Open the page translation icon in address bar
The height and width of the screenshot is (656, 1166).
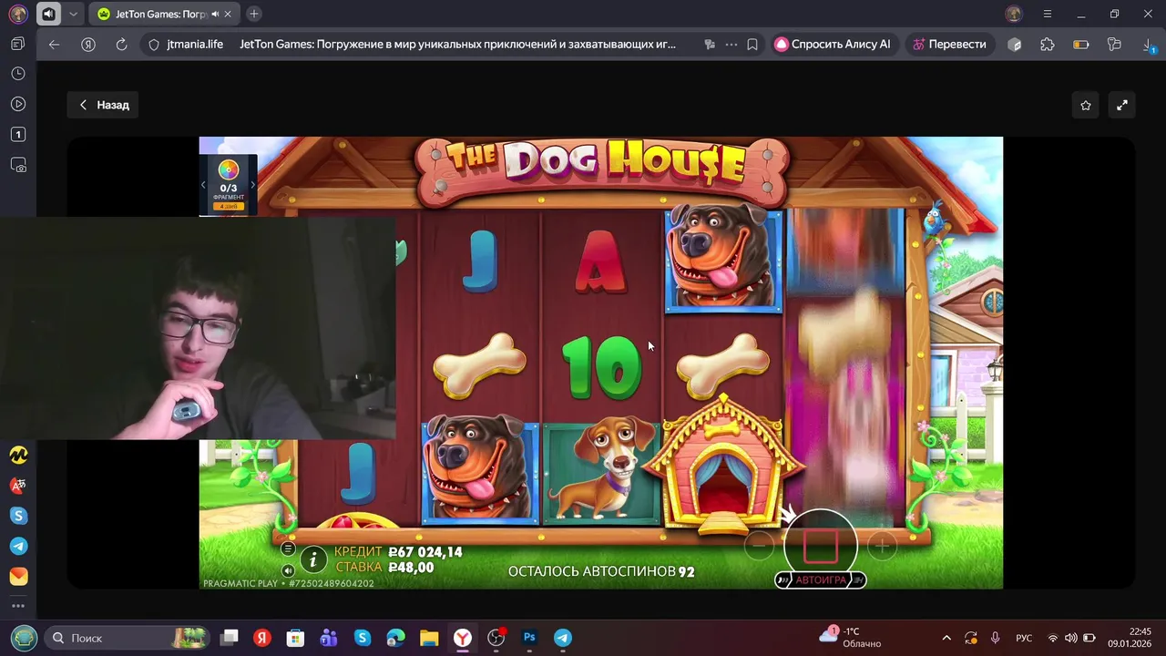(710, 44)
